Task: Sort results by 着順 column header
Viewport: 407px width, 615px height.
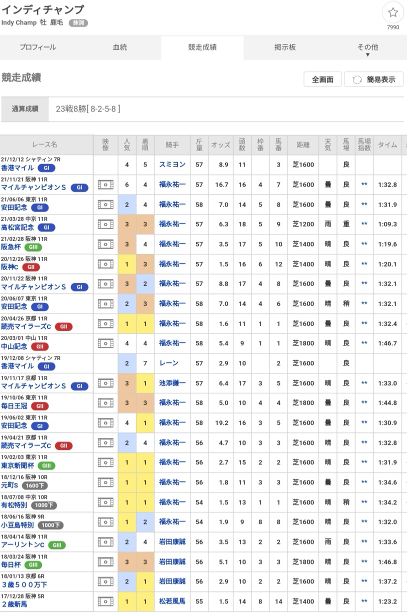Action: pos(145,145)
